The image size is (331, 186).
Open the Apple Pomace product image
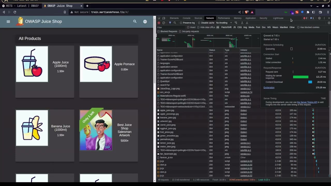coord(96,64)
